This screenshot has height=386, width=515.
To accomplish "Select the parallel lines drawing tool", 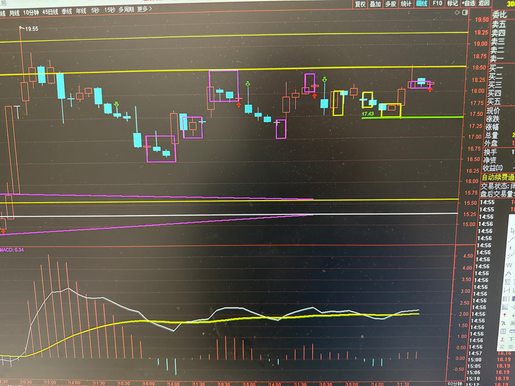I will (510, 256).
